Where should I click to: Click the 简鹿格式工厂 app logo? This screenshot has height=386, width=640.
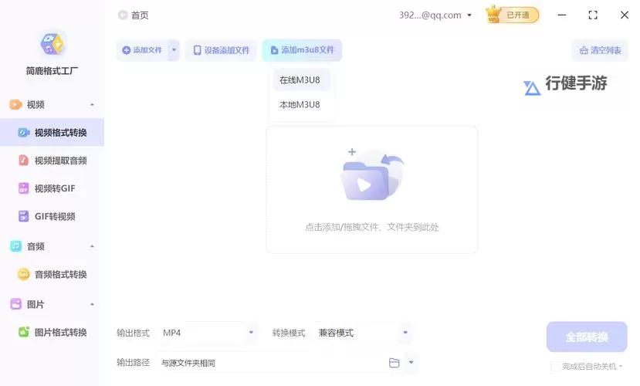point(52,44)
